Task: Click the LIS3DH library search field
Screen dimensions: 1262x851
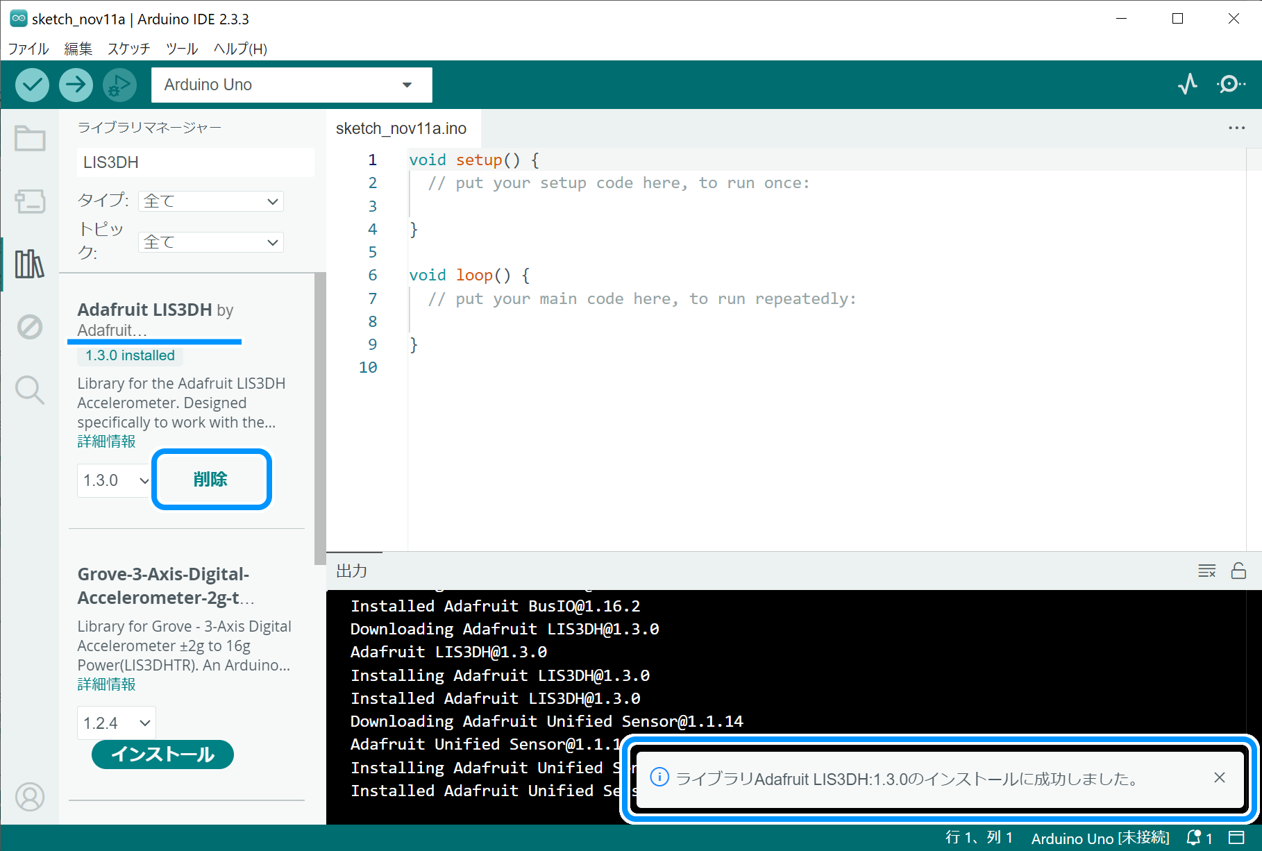Action: click(195, 162)
